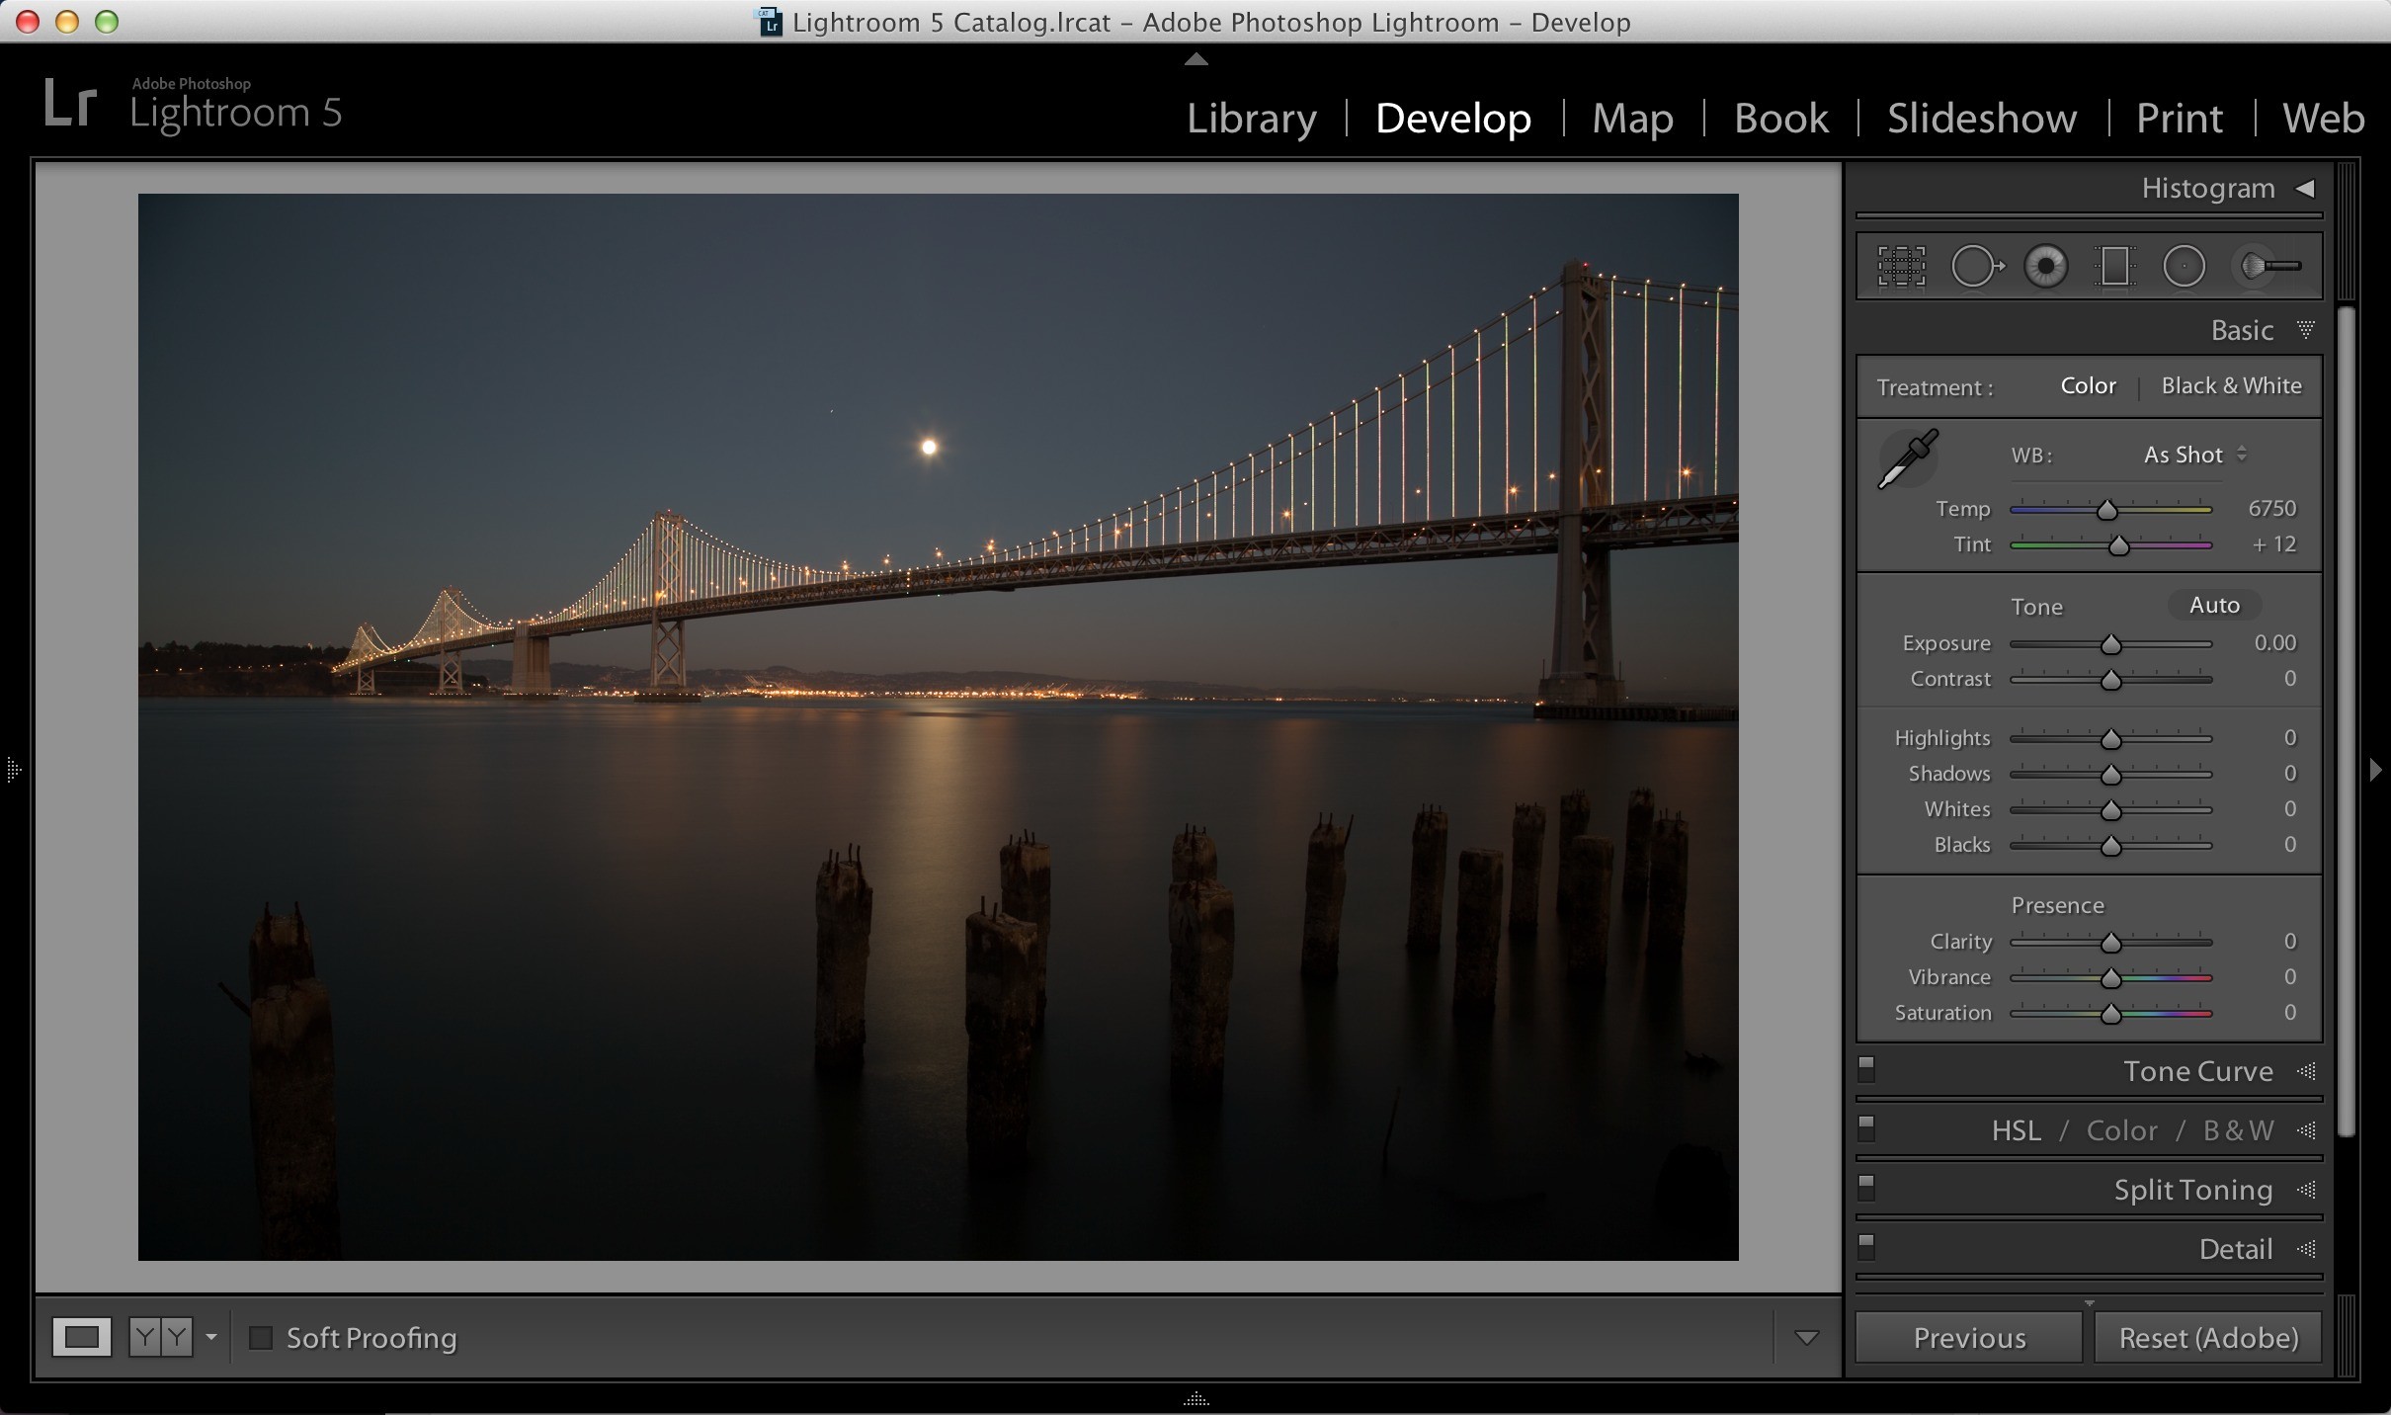The width and height of the screenshot is (2391, 1415).
Task: Select the Spot Removal tool
Action: (1976, 266)
